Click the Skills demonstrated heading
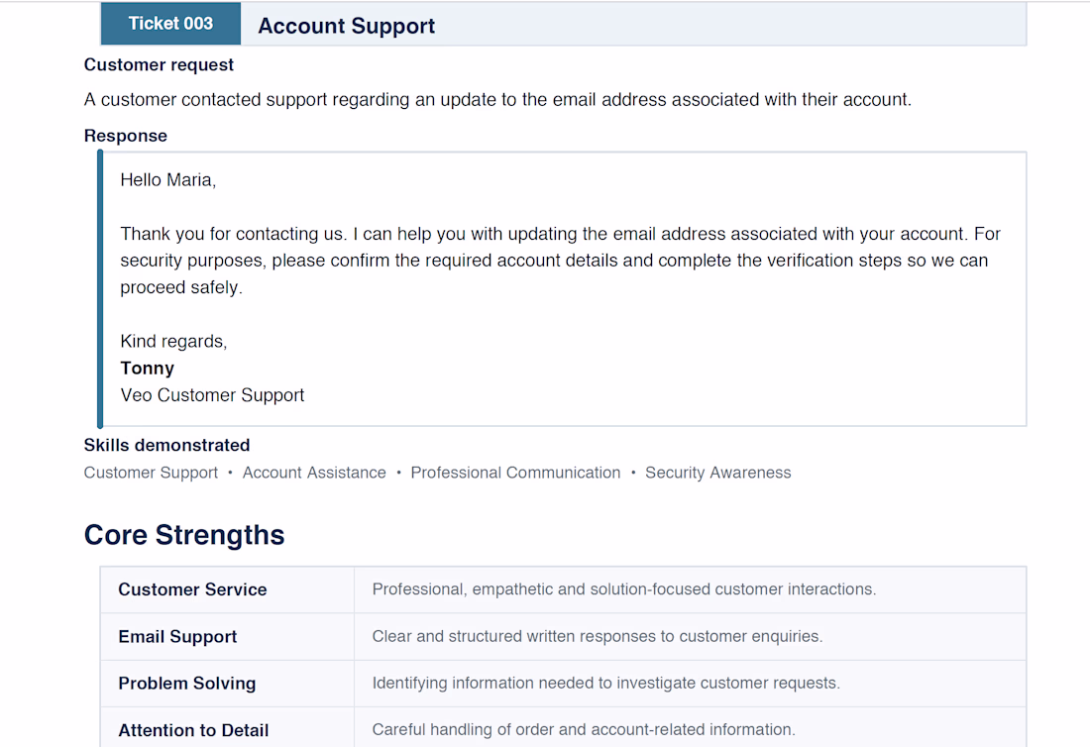 pyautogui.click(x=166, y=445)
